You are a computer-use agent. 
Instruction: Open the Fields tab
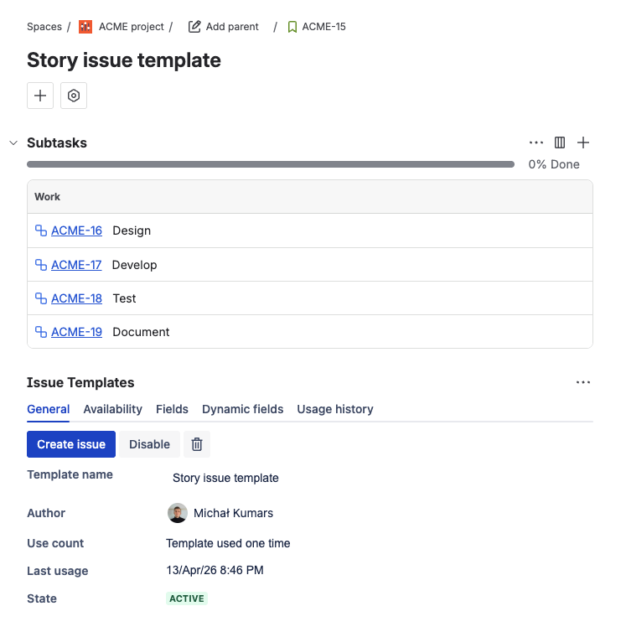(x=172, y=409)
